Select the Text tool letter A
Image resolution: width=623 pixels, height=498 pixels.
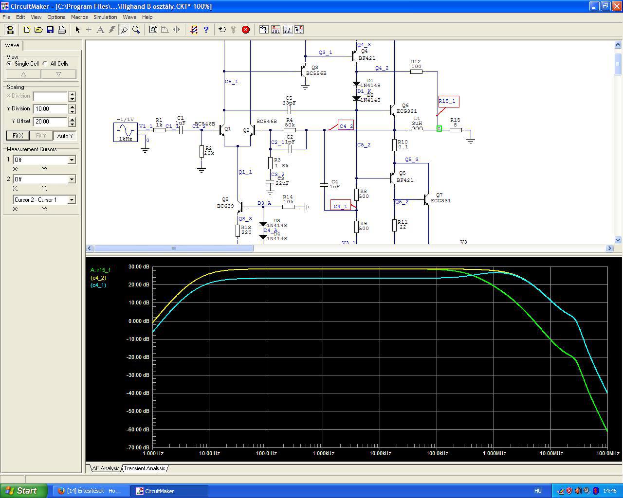coord(100,30)
